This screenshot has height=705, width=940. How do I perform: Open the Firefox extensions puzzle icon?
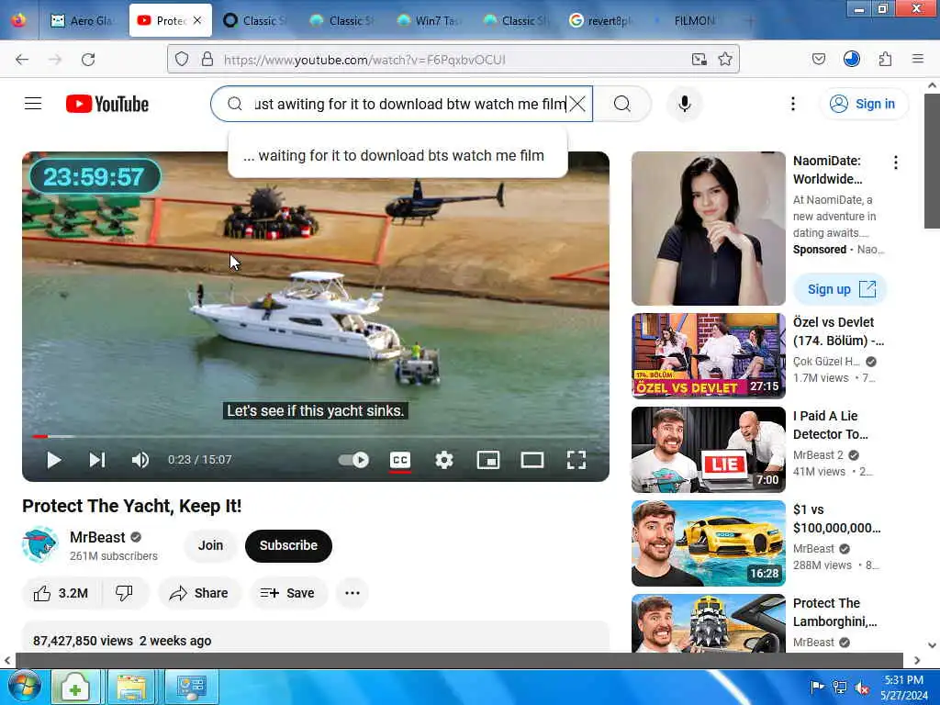885,59
